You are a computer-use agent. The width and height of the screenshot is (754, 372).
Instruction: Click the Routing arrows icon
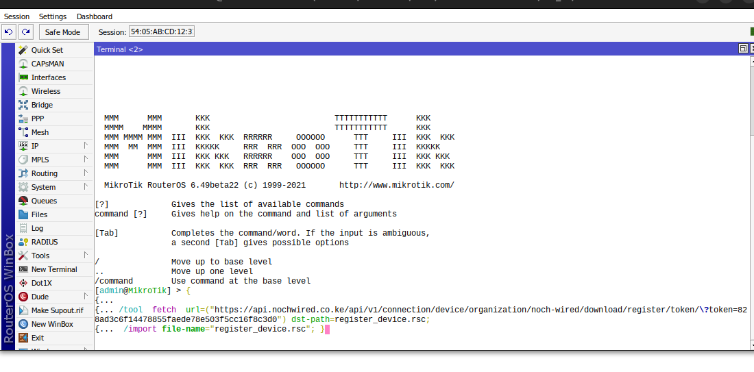pos(23,173)
